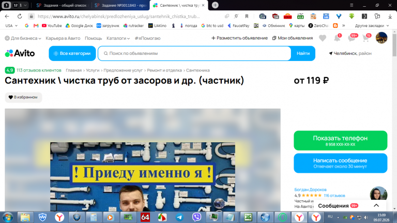This screenshot has height=223, width=397.
Task: Click Разместить объявление
Action: pos(239,38)
